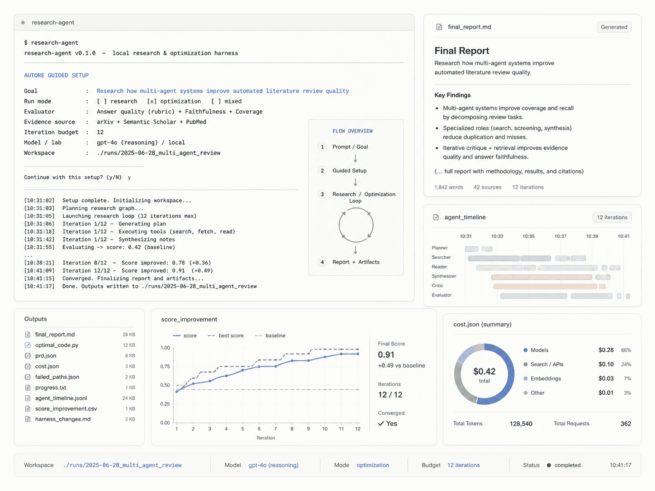This screenshot has width=655, height=491.
Task: Uncheck the optimization run mode checkbox
Action: [152, 101]
